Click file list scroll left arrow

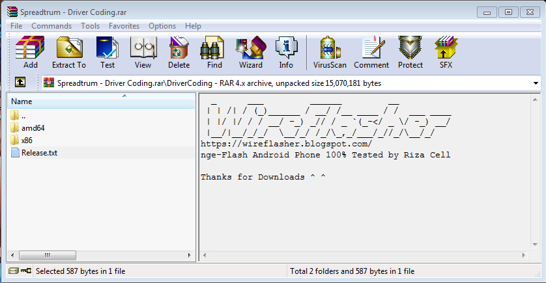click(x=12, y=255)
